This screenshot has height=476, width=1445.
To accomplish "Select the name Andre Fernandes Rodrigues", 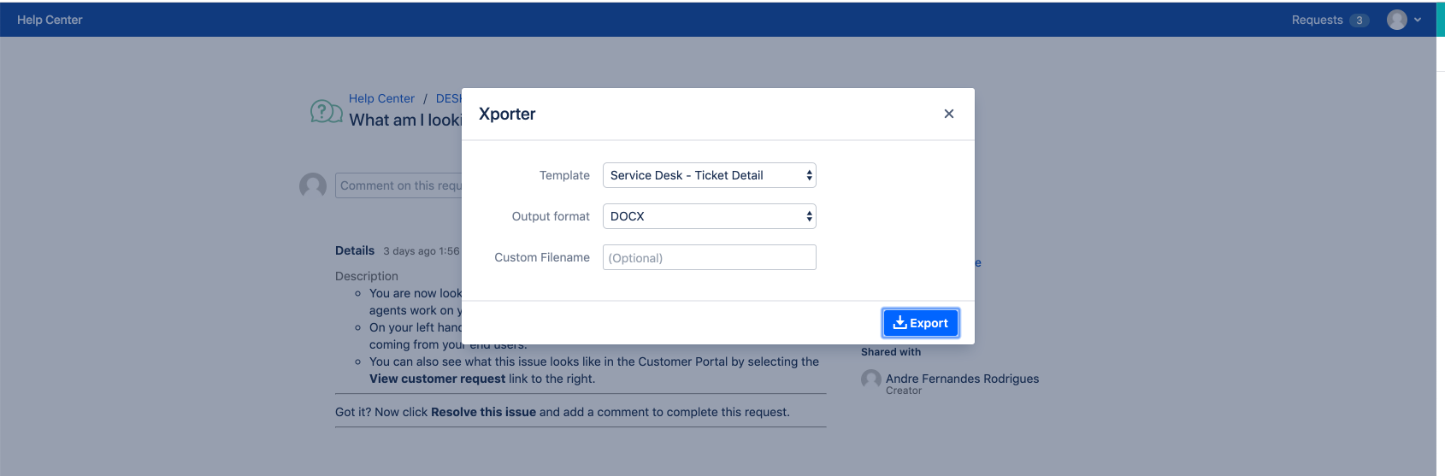I will coord(962,379).
